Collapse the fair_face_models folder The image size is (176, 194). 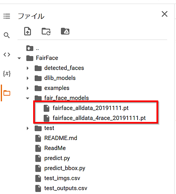coord(28,98)
